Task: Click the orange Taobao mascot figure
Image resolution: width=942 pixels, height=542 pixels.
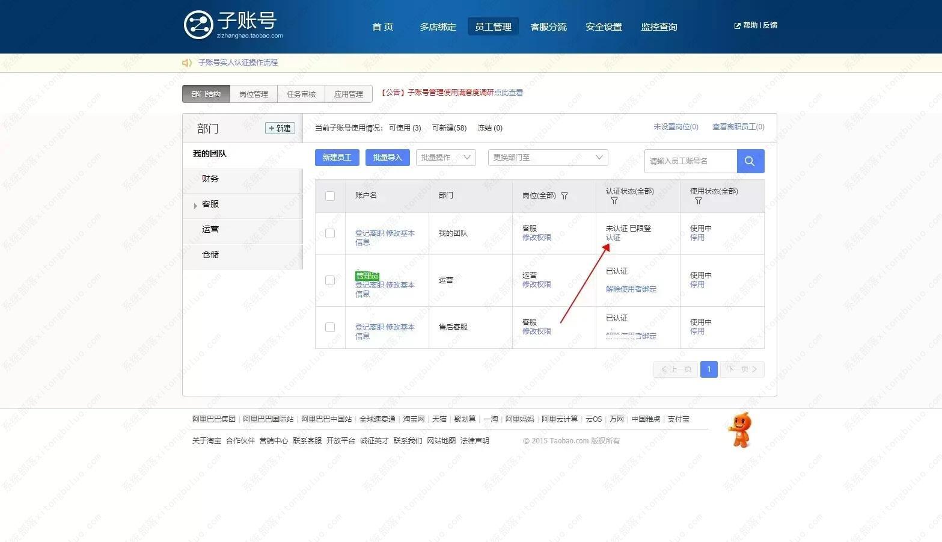Action: coord(741,430)
